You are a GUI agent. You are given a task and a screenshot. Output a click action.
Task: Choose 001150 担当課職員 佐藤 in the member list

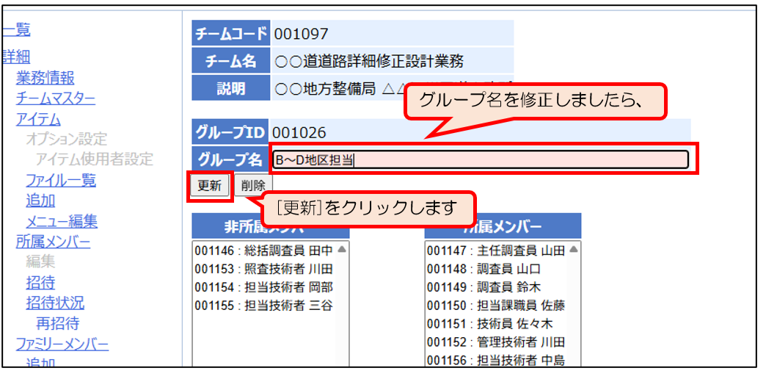point(495,306)
